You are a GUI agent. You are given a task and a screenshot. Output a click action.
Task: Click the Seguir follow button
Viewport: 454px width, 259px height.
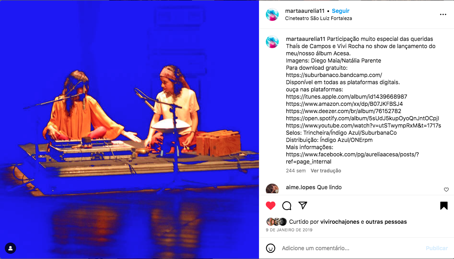coord(341,11)
